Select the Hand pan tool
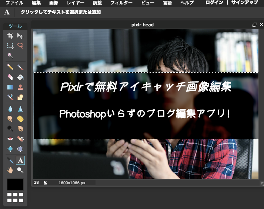Viewport: 264px width, 209px height. point(10,170)
